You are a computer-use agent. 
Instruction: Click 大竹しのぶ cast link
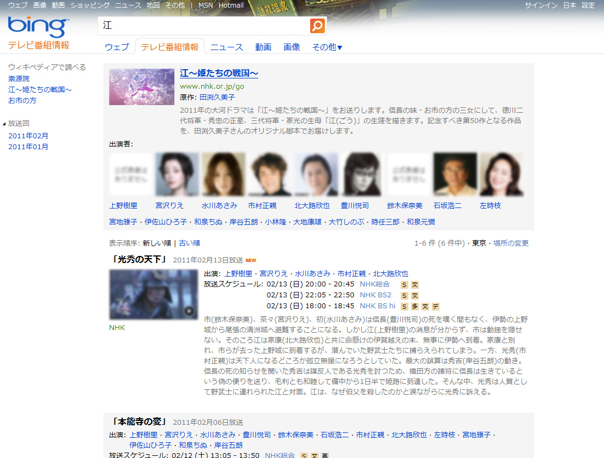point(346,222)
